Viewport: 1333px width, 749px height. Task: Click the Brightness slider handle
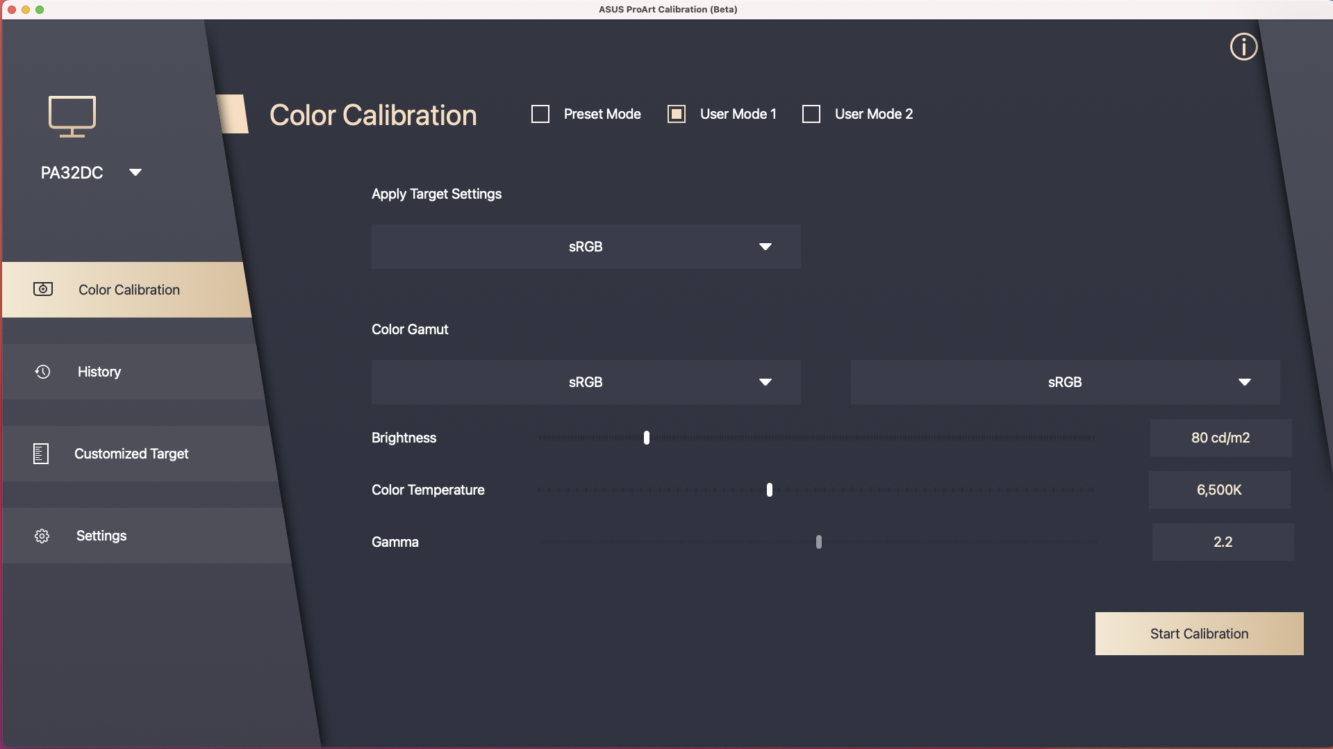[647, 438]
